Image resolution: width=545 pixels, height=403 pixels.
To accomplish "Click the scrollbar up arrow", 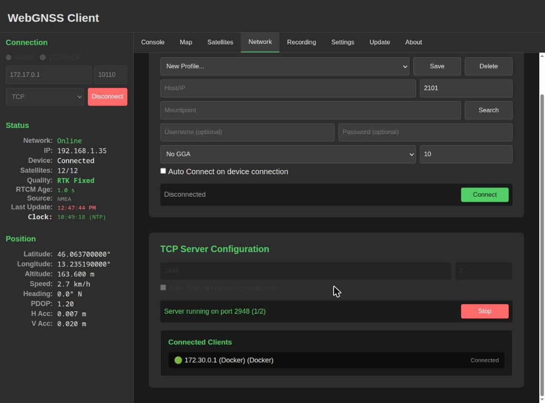I will point(542,55).
